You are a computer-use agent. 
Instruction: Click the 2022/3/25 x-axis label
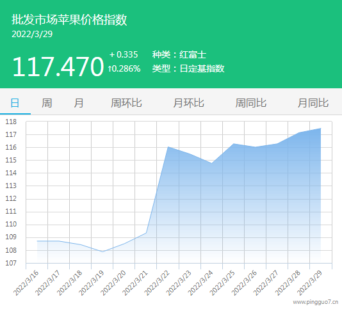(x=222, y=283)
